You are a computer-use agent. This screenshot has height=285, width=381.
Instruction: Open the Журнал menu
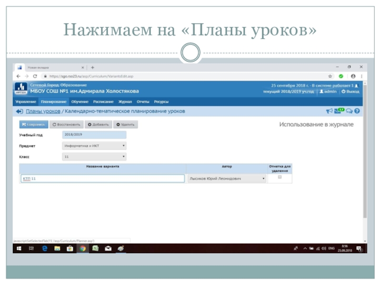pos(125,102)
